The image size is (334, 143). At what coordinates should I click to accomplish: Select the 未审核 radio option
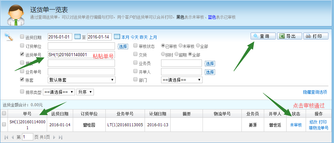coord(181,46)
